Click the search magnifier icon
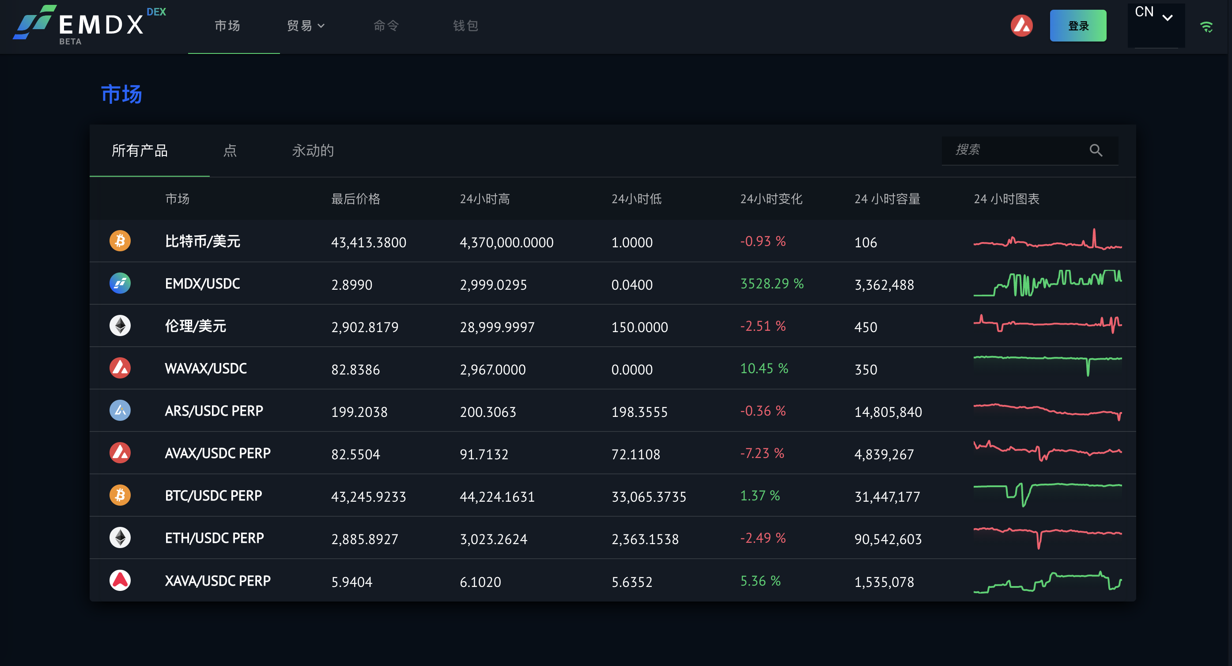 (x=1095, y=151)
